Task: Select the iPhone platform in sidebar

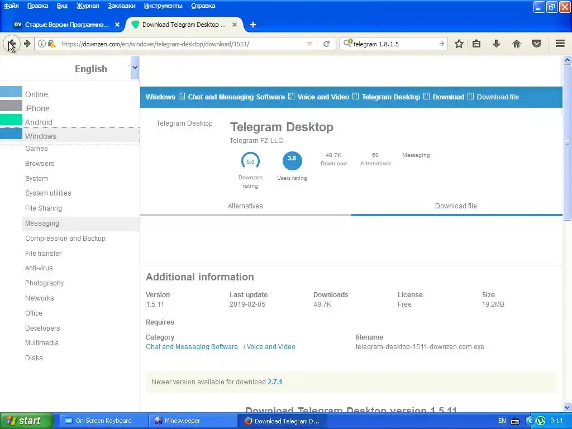Action: 37,108
